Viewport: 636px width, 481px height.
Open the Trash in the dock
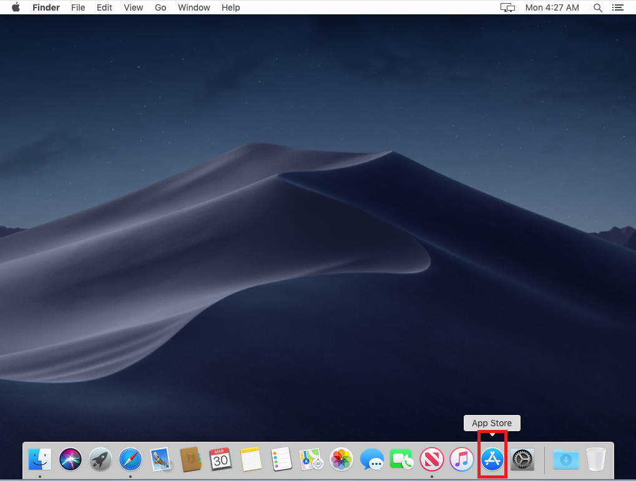(596, 460)
